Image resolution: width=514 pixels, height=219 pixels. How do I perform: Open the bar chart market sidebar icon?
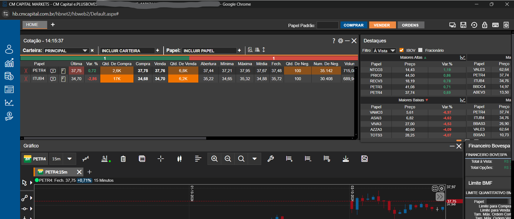point(9,63)
